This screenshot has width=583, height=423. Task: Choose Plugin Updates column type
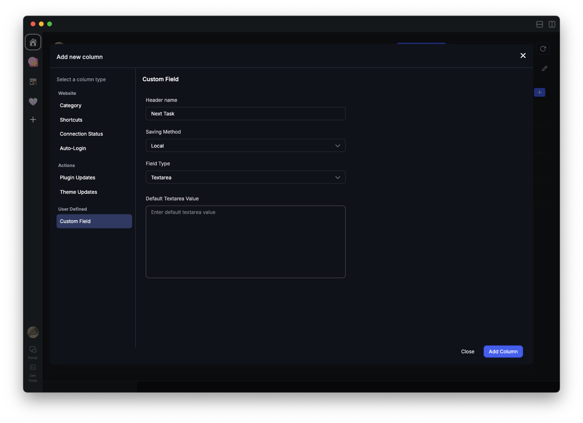pos(78,178)
